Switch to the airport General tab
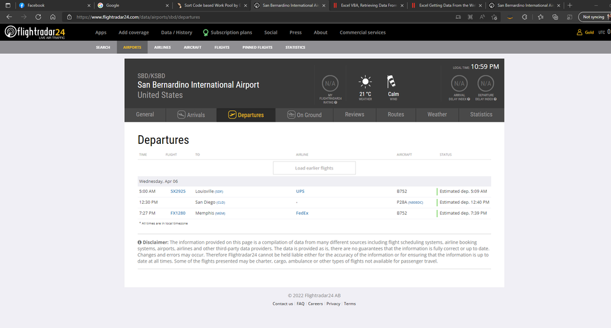The image size is (611, 328). coord(145,114)
